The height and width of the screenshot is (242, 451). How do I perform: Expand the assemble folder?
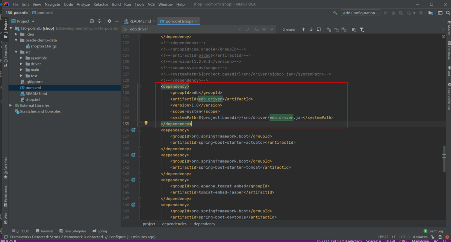[x=21, y=58]
